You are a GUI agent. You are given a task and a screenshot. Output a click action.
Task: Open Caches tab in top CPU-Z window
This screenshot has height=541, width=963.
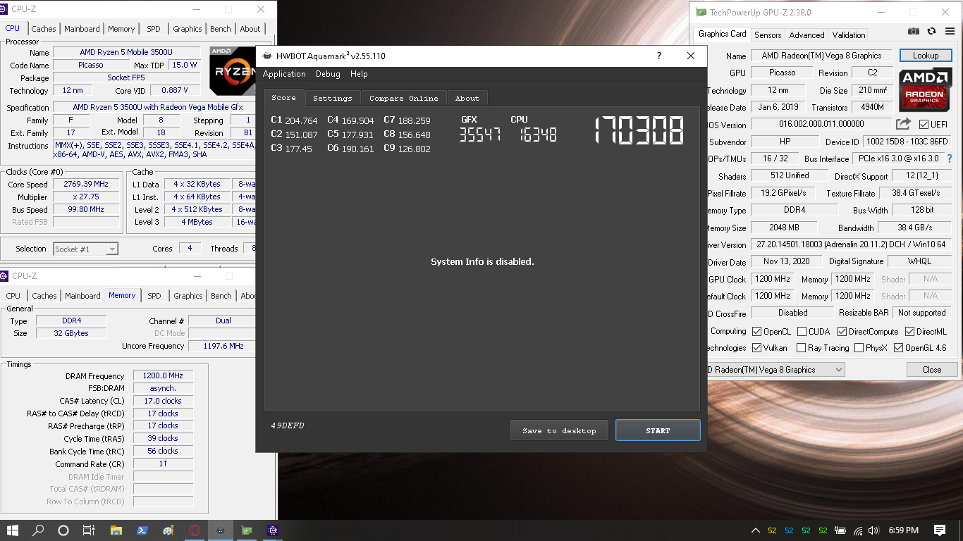[44, 29]
